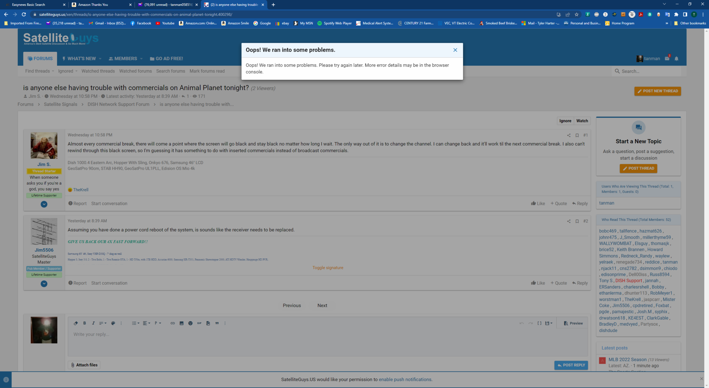The height and width of the screenshot is (388, 709).
Task: Open the text color palette
Action: pos(113,323)
